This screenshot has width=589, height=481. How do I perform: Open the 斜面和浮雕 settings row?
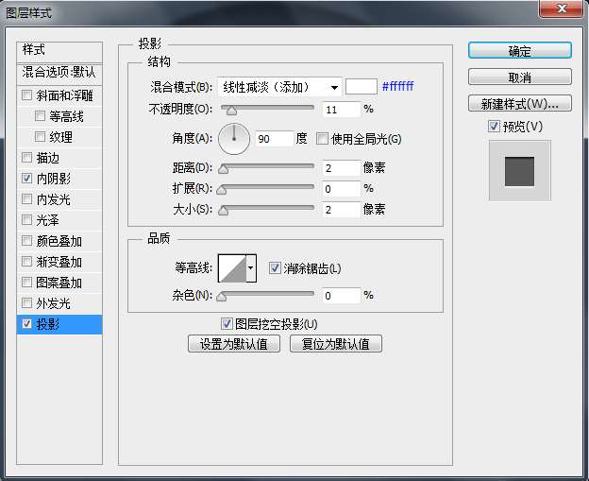pos(59,95)
